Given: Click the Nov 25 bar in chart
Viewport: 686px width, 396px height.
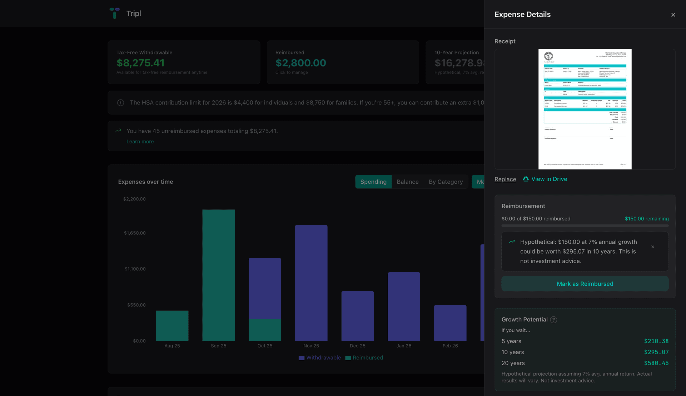Looking at the screenshot, I should [311, 283].
